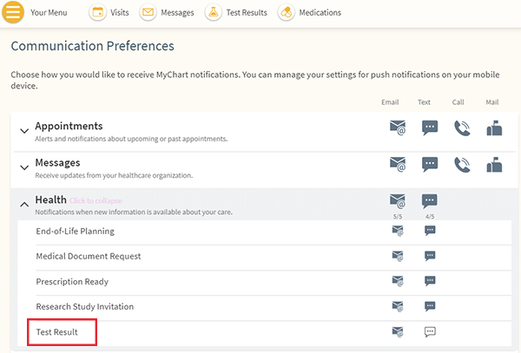521x353 pixels.
Task: Click the Text column header
Action: 424,102
